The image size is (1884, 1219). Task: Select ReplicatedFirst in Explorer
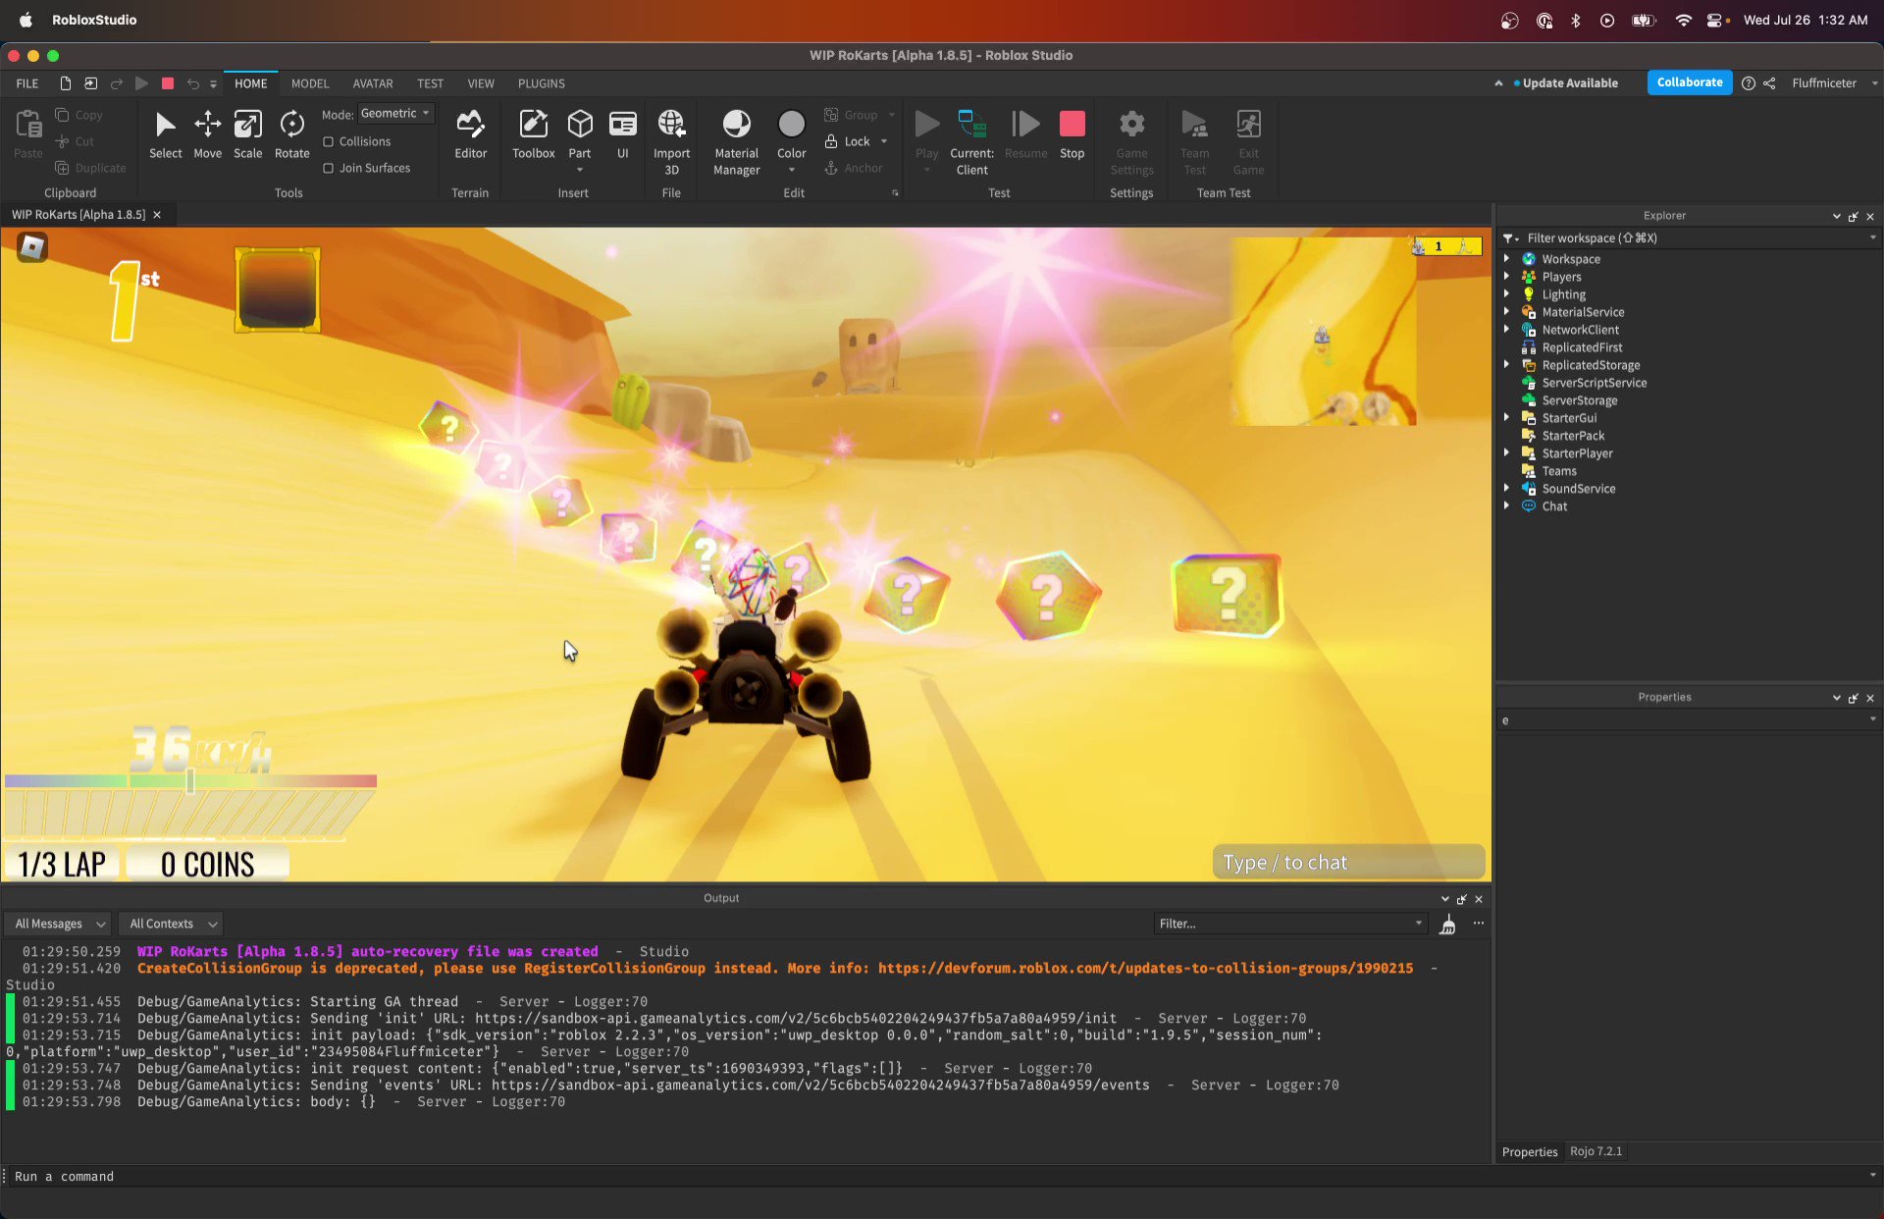(1582, 347)
